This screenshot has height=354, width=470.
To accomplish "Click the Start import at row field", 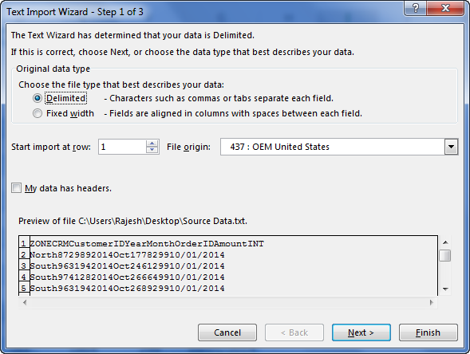I will point(122,147).
